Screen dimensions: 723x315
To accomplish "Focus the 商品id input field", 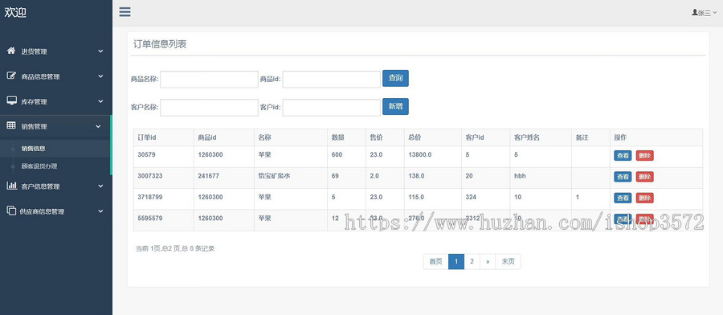I will (331, 80).
